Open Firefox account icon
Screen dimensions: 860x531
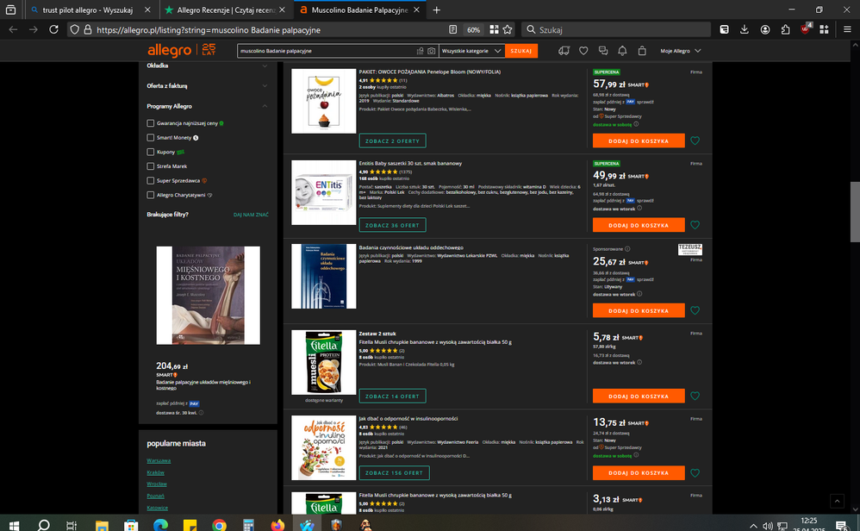765,29
